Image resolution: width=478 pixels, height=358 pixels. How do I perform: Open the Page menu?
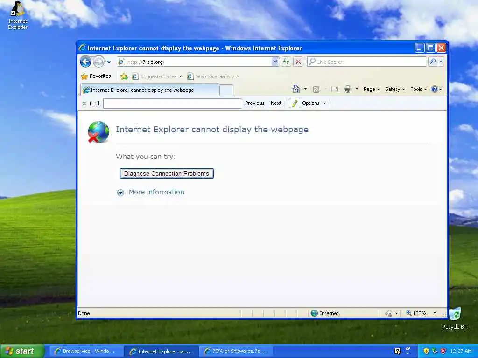[x=371, y=89]
